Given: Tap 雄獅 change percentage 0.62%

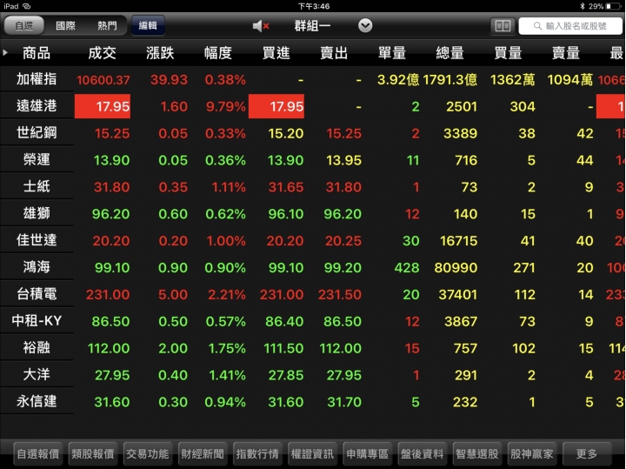Looking at the screenshot, I should [x=225, y=214].
